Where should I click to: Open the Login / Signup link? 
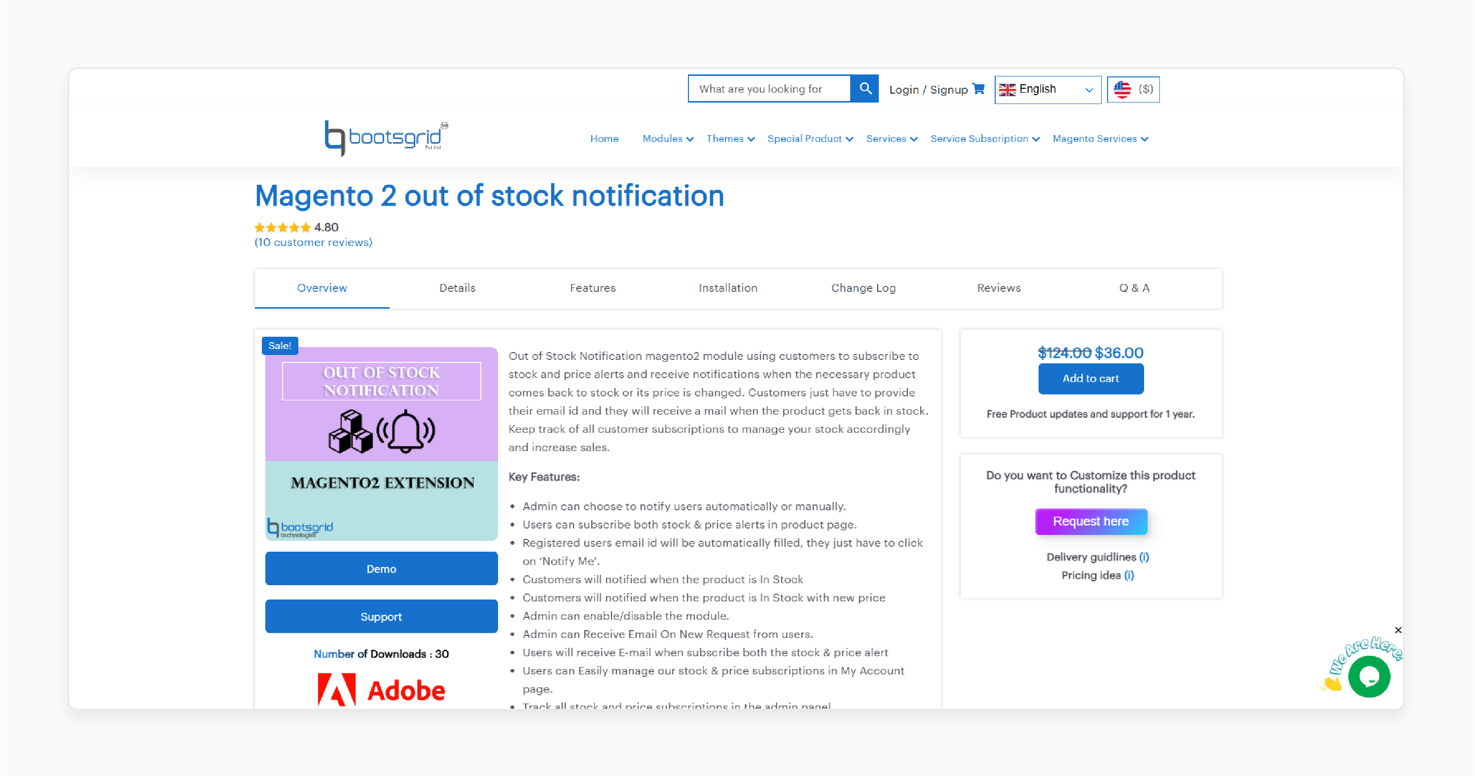[x=928, y=90]
